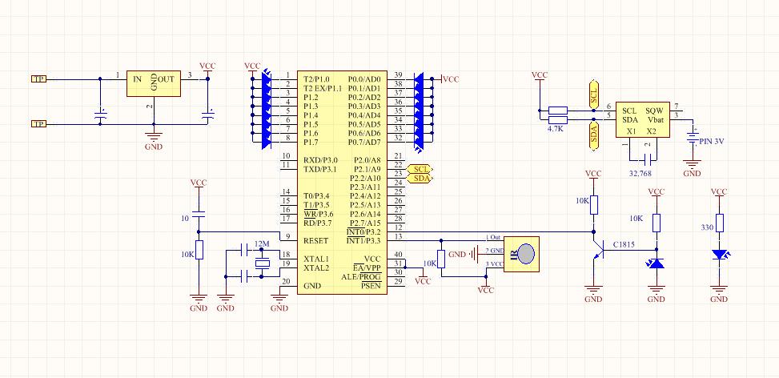
Task: Select the IN/GND/OUT voltage regulator component
Action: tap(153, 83)
